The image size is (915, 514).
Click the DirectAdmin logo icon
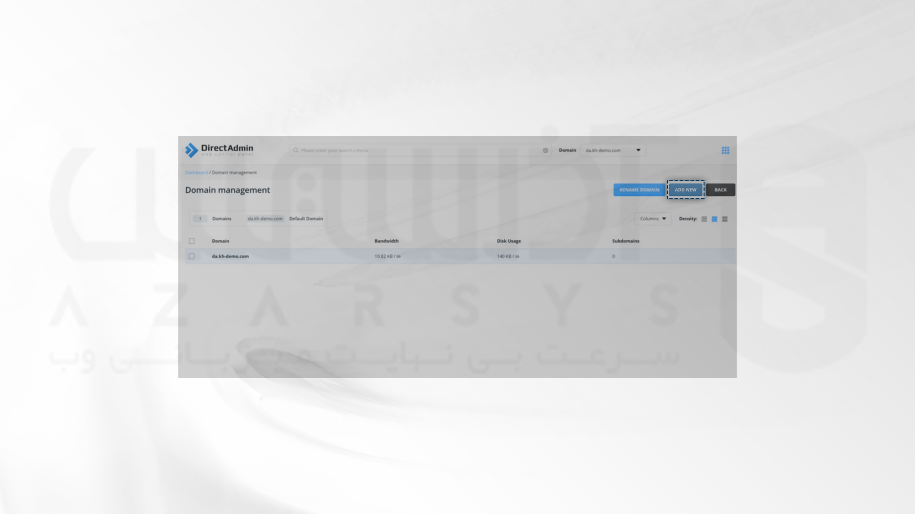191,149
